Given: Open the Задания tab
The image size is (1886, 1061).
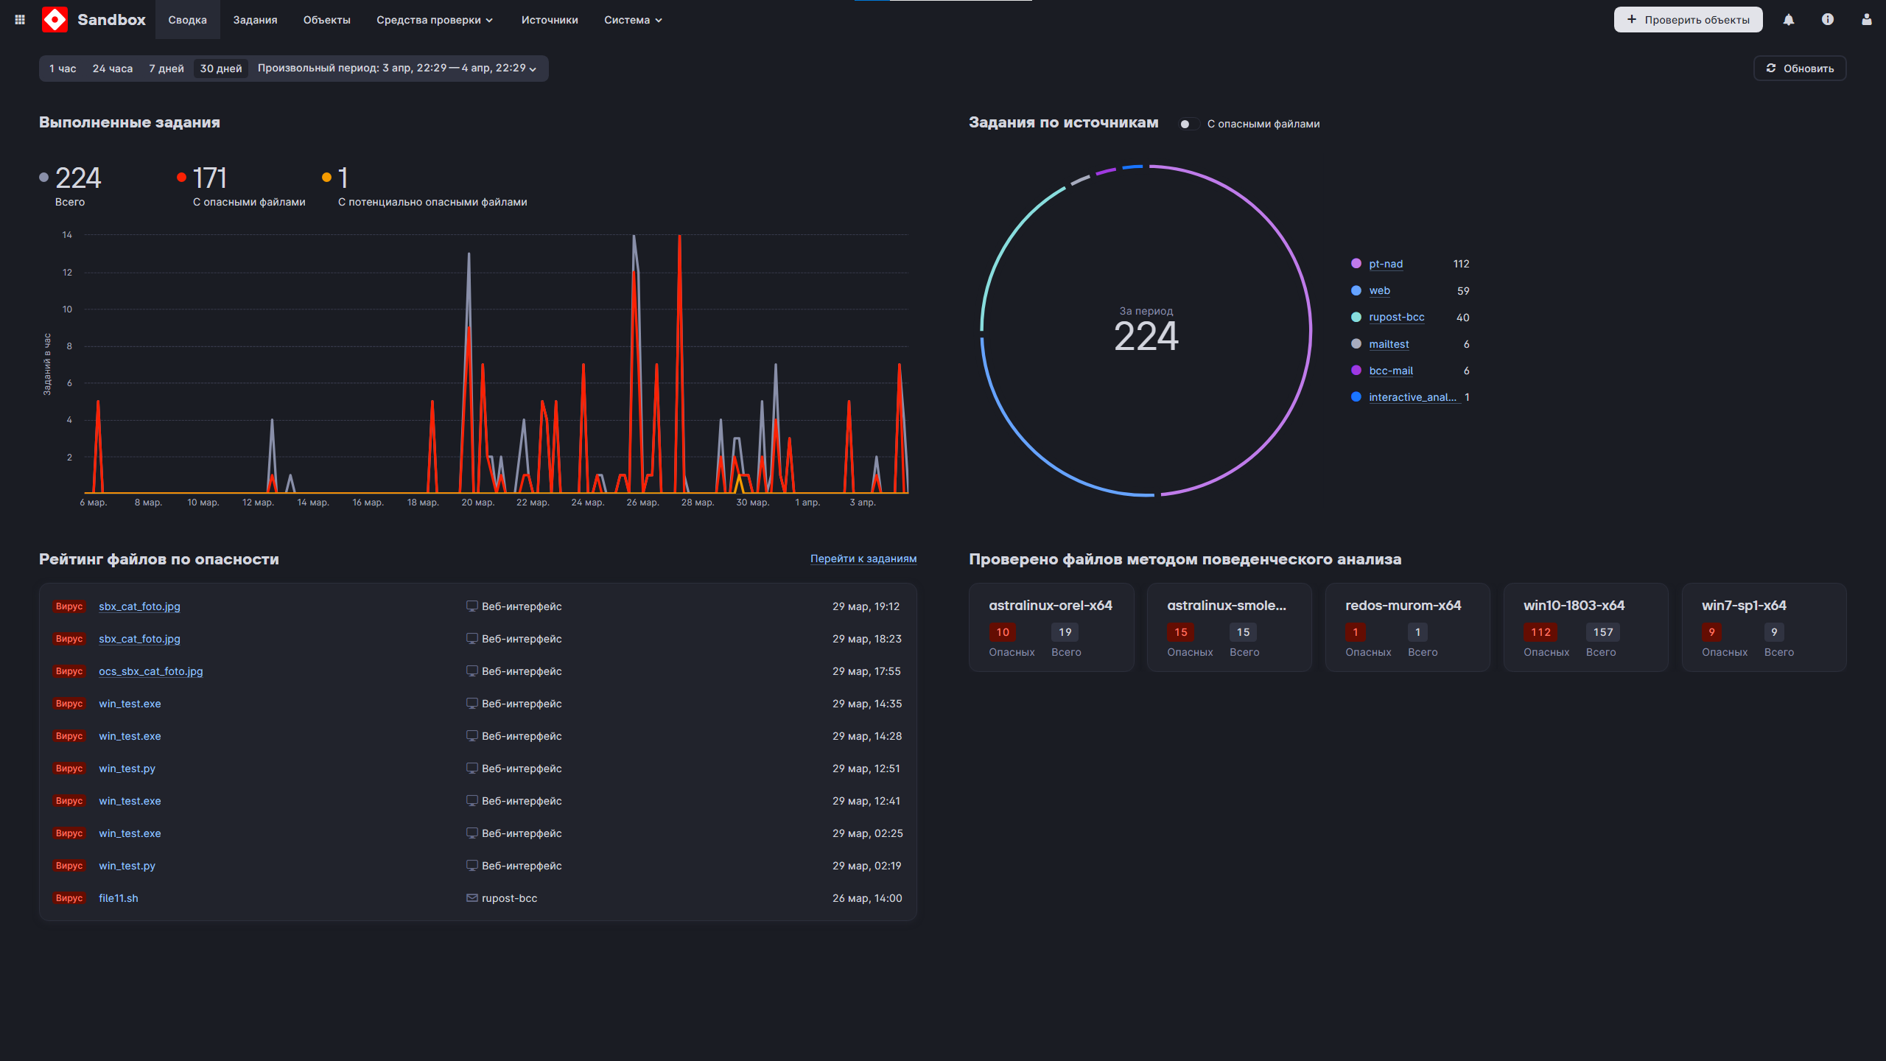Looking at the screenshot, I should 255,20.
